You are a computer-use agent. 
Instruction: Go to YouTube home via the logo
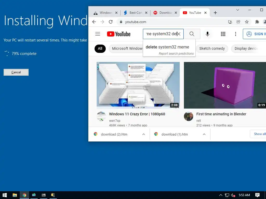118,34
